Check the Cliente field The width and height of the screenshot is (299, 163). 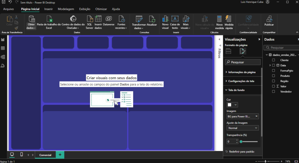point(273,60)
